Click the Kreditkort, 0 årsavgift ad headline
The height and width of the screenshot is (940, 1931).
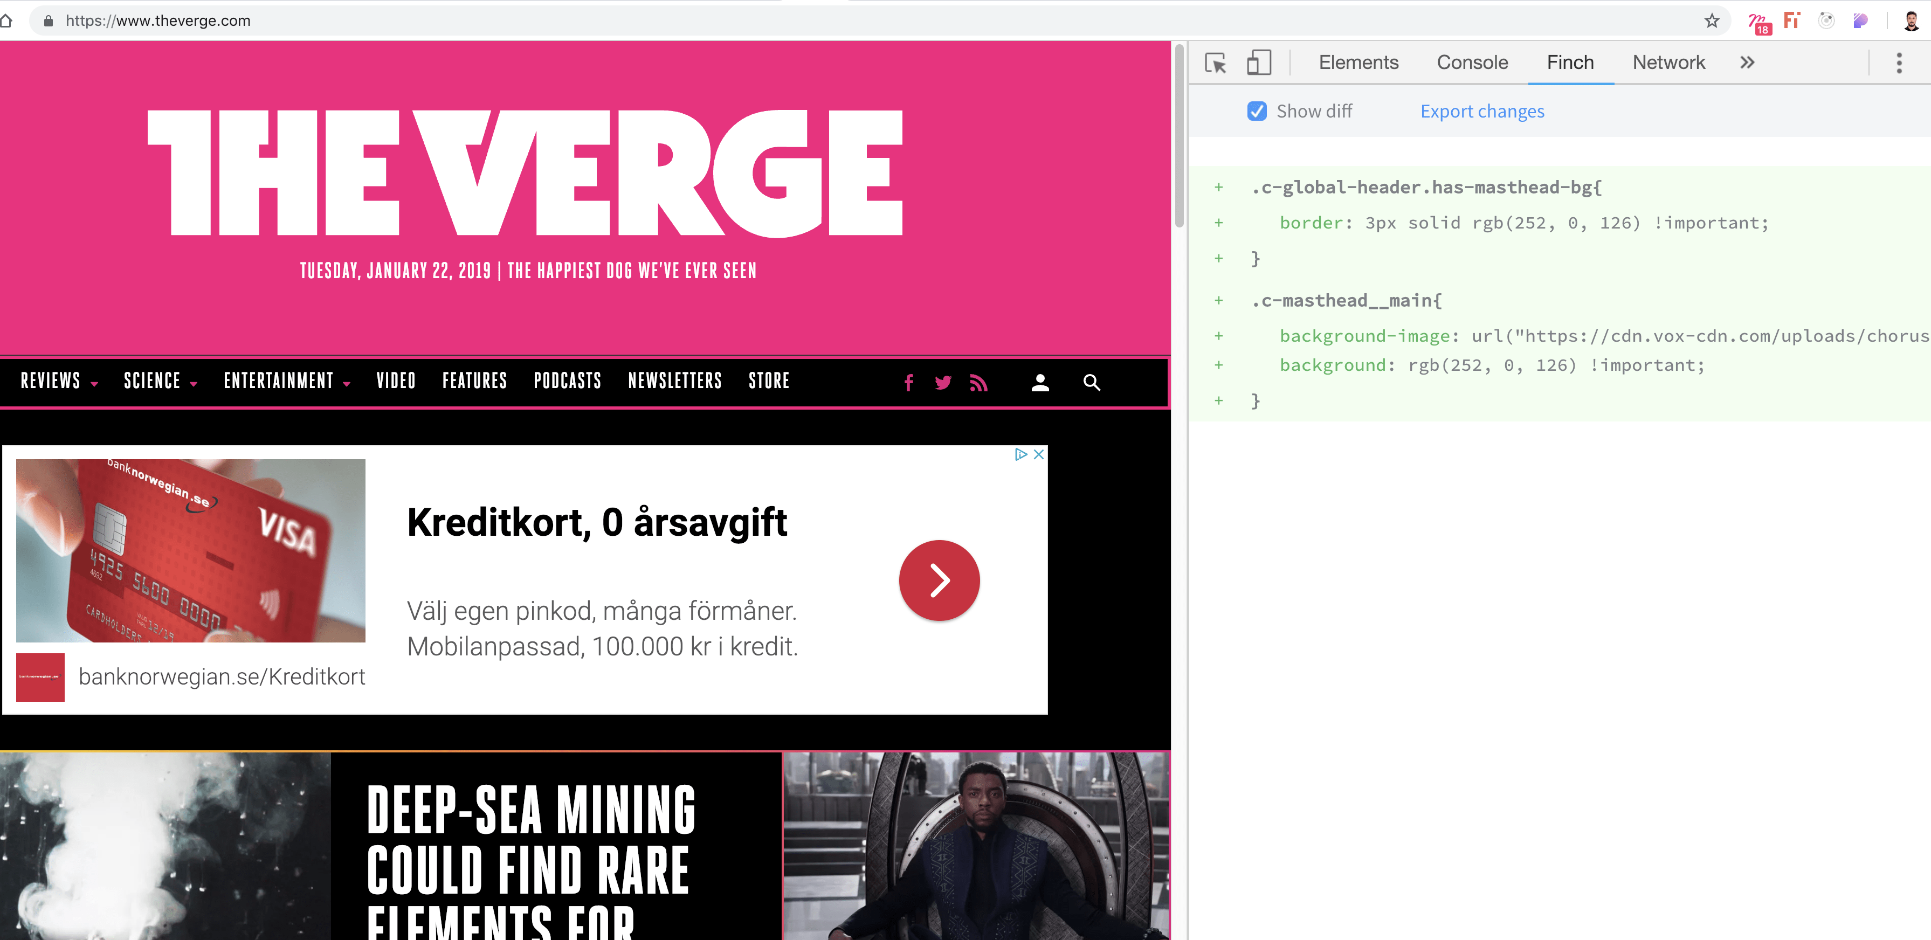(597, 522)
